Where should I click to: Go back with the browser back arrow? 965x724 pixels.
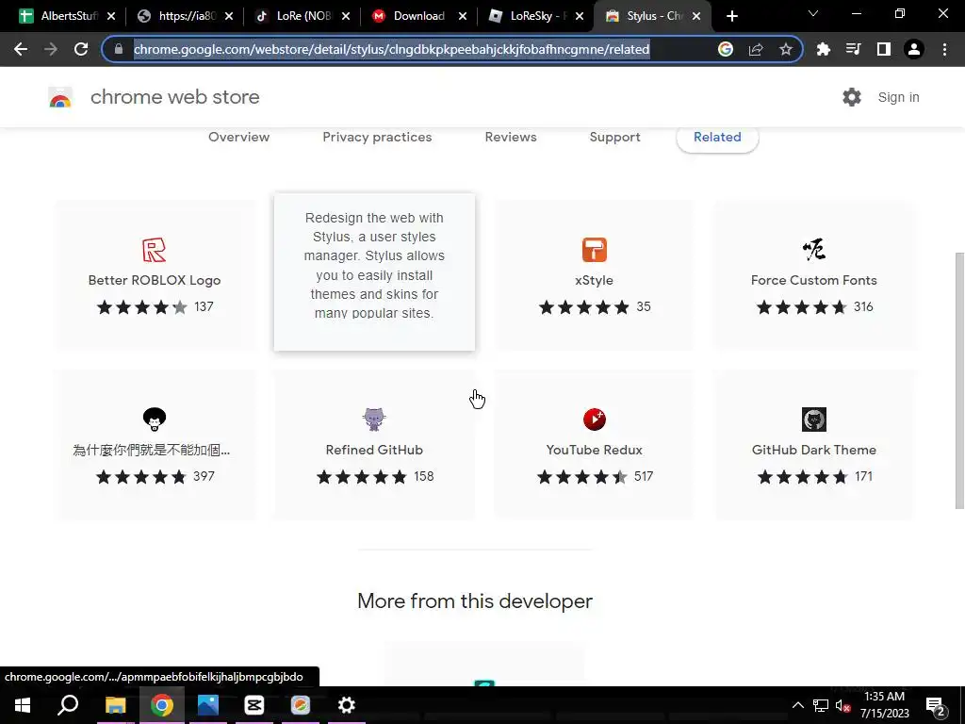coord(21,49)
